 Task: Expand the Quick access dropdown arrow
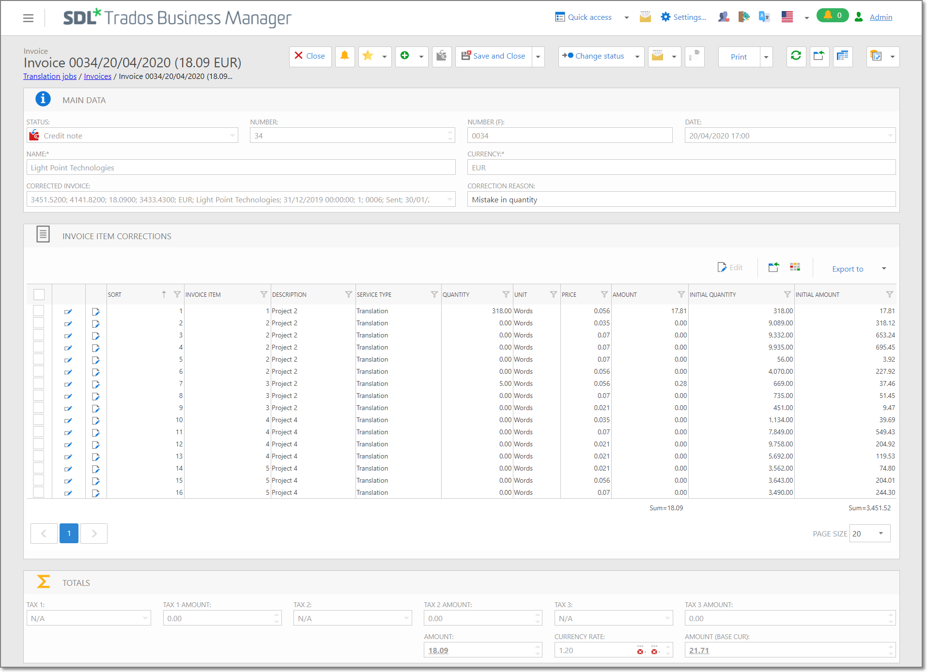click(626, 17)
